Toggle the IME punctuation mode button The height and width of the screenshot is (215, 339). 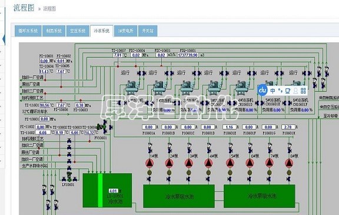(x=280, y=91)
